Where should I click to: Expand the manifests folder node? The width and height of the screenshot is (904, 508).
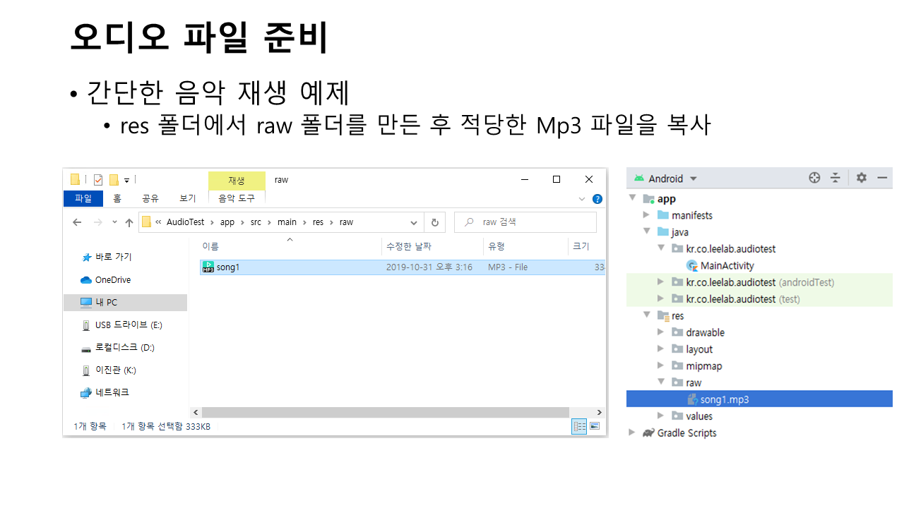[646, 215]
